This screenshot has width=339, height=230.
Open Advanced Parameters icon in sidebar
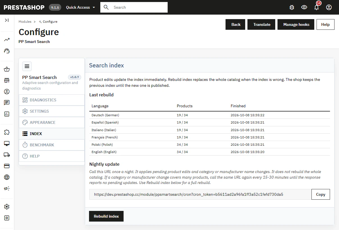(7, 218)
